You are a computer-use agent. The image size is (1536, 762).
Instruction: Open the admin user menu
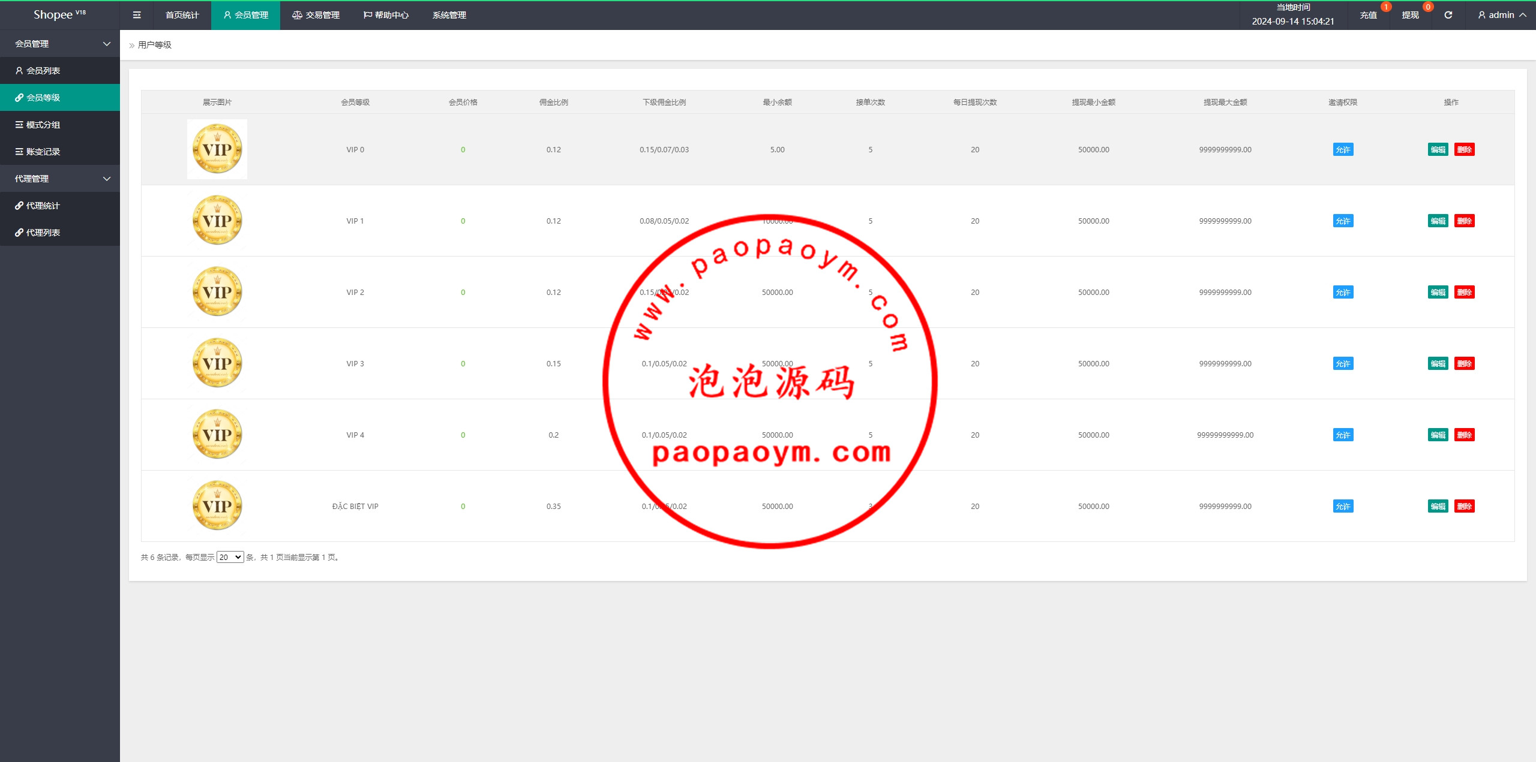tap(1501, 15)
